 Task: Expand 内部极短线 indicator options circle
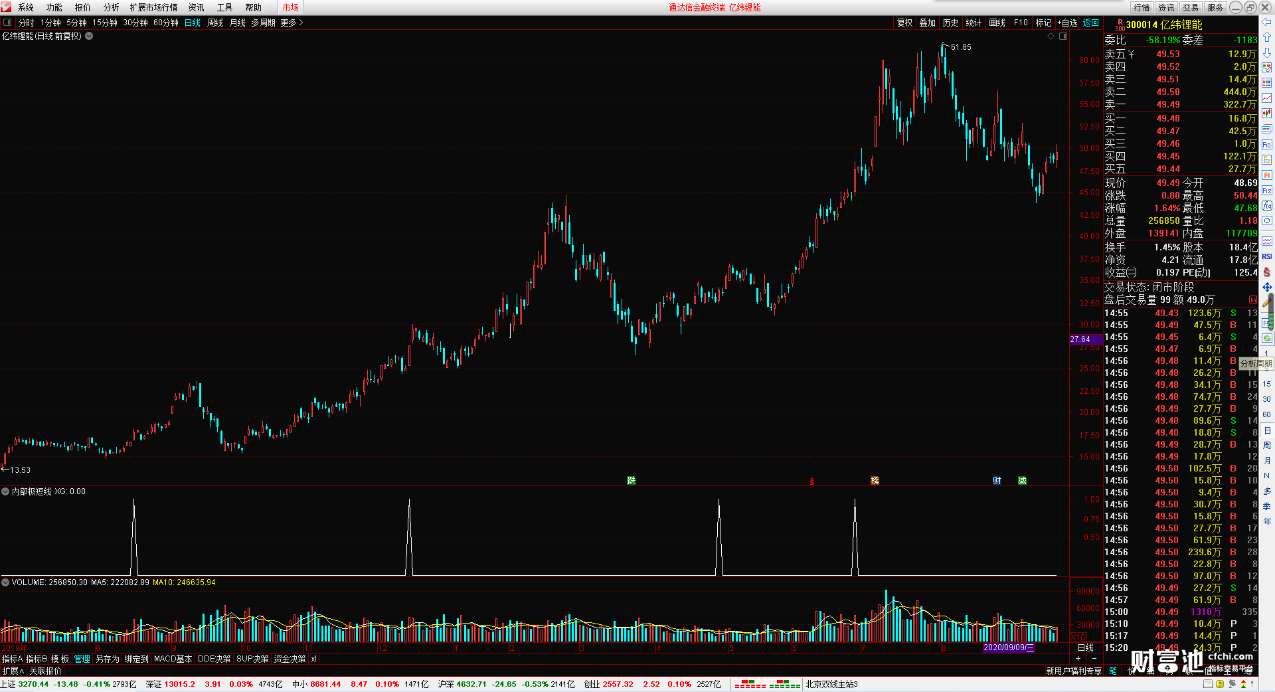[x=5, y=491]
